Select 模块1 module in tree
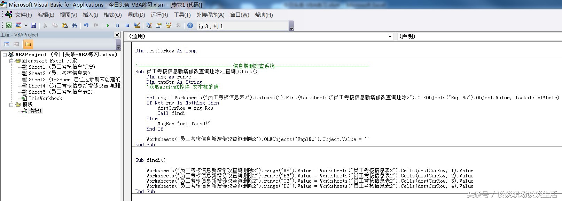The width and height of the screenshot is (562, 201). [x=32, y=110]
